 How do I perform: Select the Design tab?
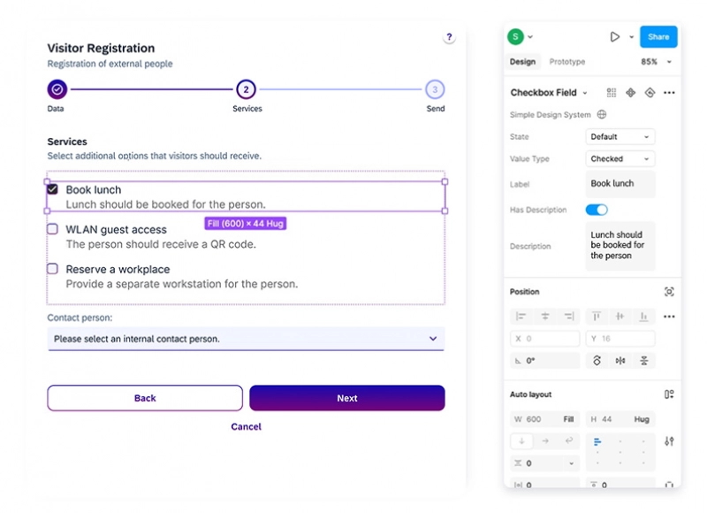pos(522,62)
